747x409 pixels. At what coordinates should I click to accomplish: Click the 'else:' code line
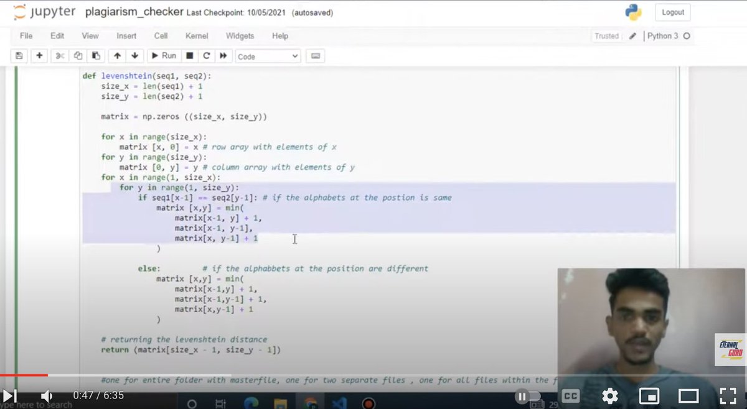(149, 269)
